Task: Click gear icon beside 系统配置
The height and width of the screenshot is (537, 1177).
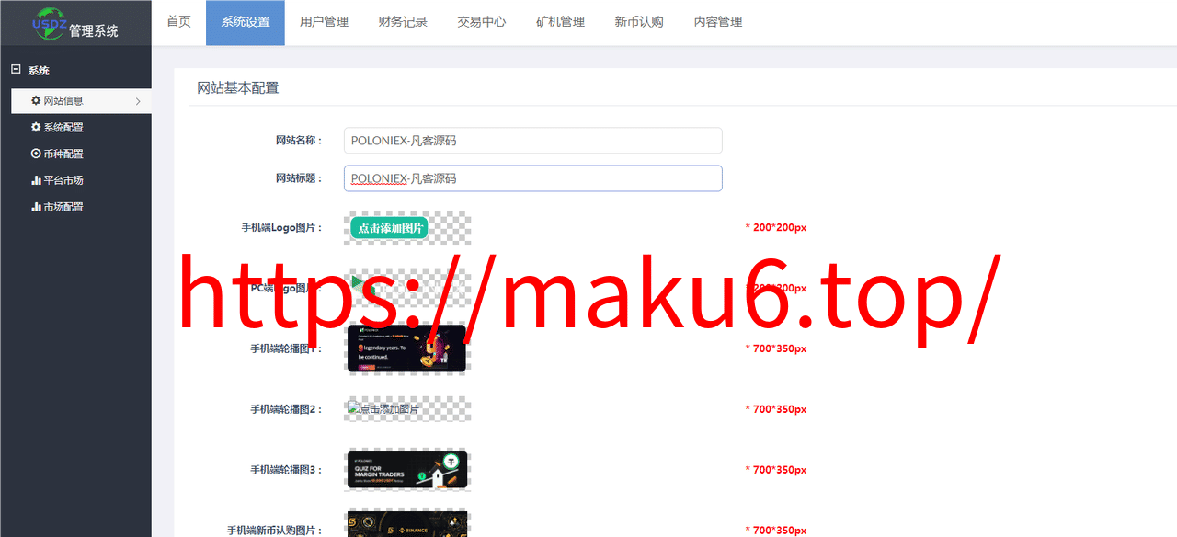Action: click(x=36, y=127)
